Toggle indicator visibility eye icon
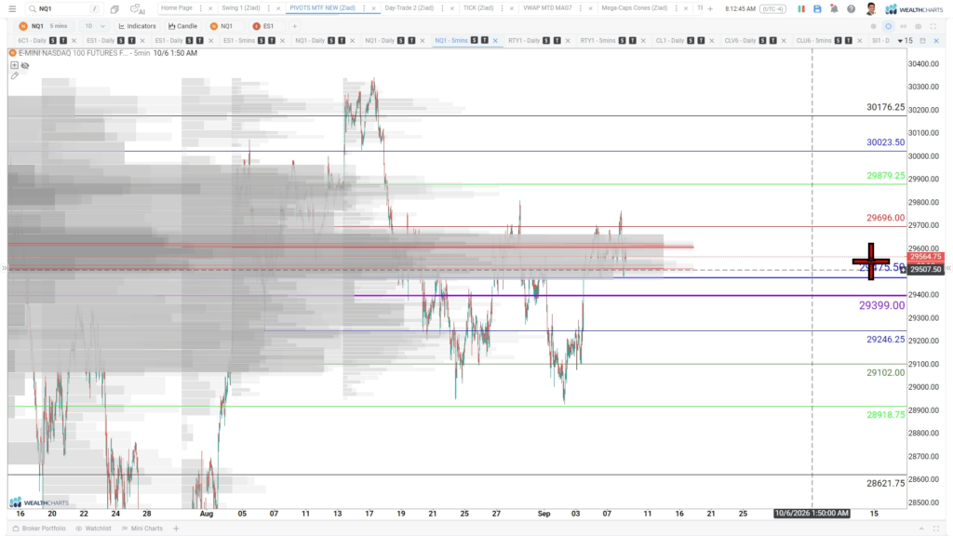The image size is (953, 536). 25,65
